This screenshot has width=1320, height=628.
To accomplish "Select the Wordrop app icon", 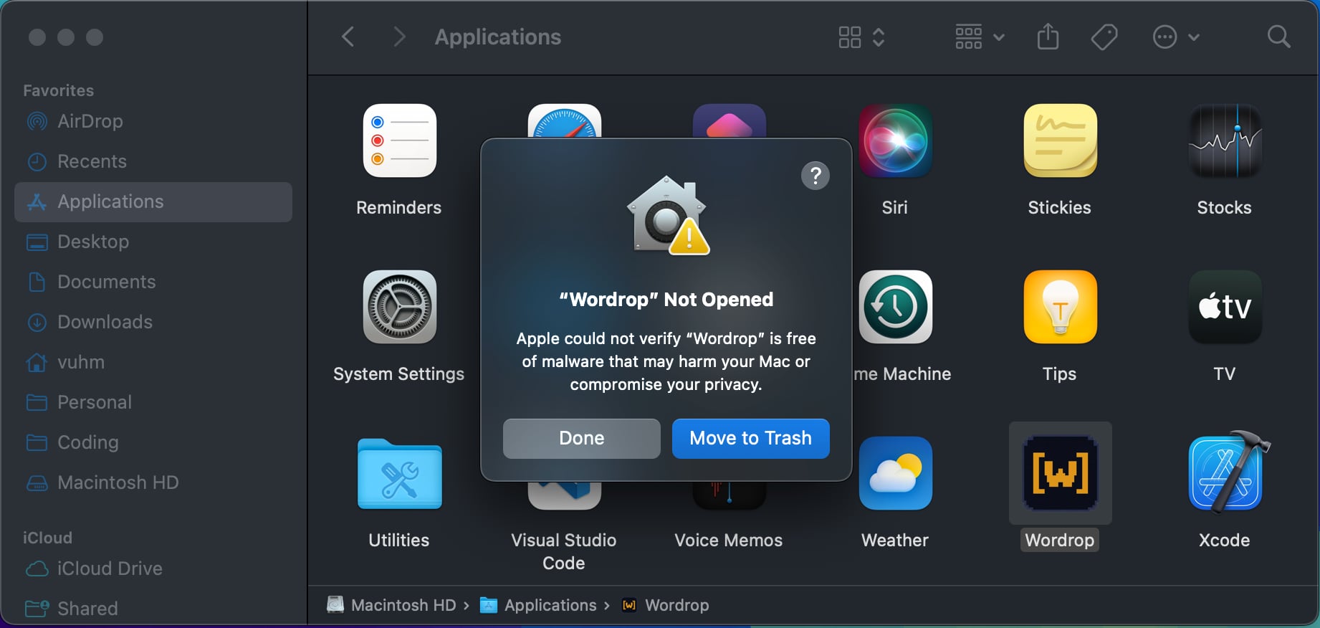I will 1060,473.
